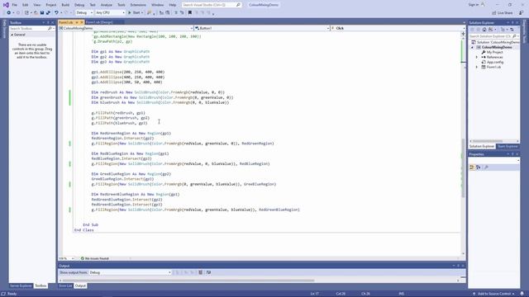Open the Click event dropdown

[x=398, y=28]
